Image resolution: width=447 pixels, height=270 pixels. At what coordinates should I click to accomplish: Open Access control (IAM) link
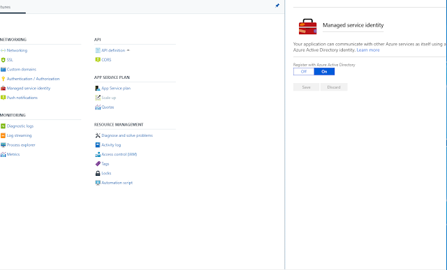(x=119, y=154)
